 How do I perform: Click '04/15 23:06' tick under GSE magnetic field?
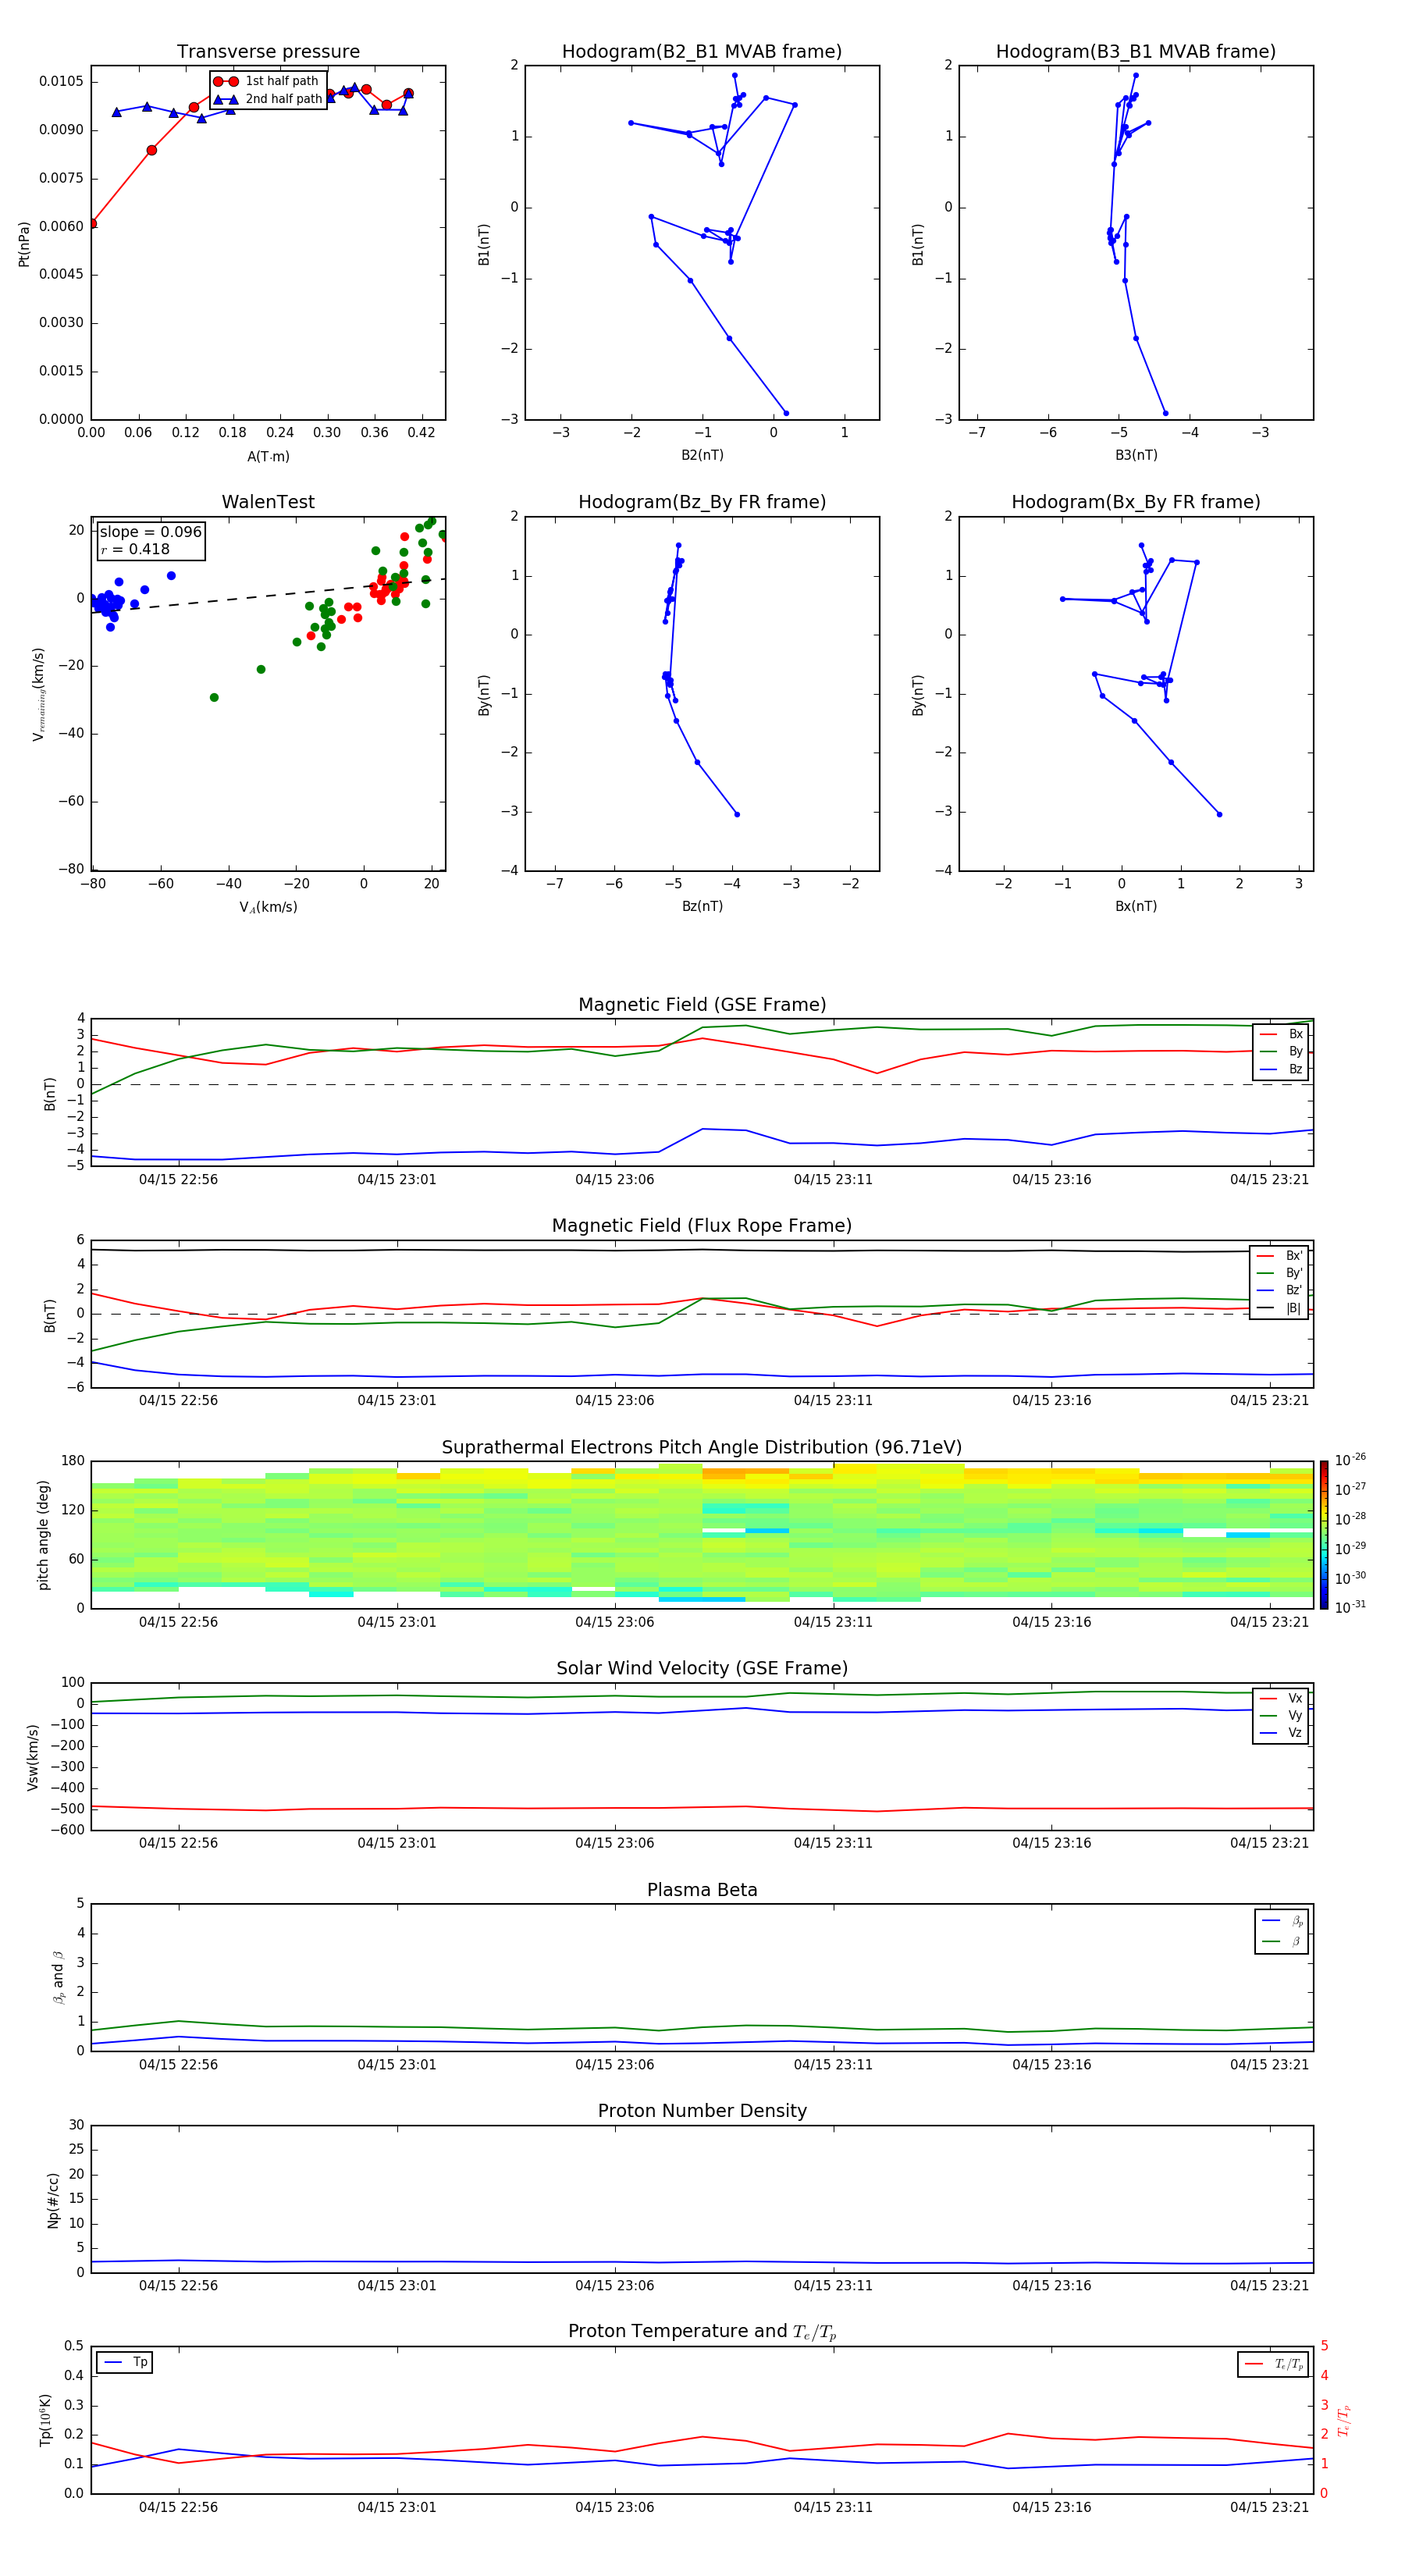614,1180
